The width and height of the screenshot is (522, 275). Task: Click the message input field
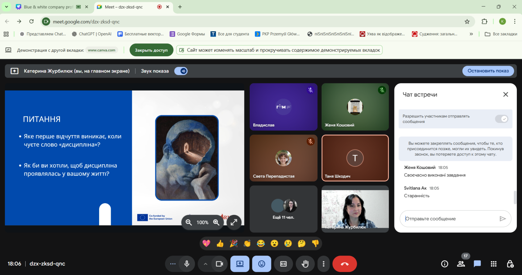pyautogui.click(x=450, y=219)
